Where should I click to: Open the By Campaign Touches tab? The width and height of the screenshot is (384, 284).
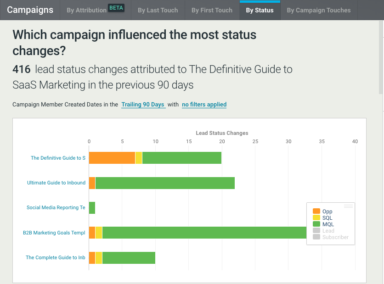click(x=318, y=10)
